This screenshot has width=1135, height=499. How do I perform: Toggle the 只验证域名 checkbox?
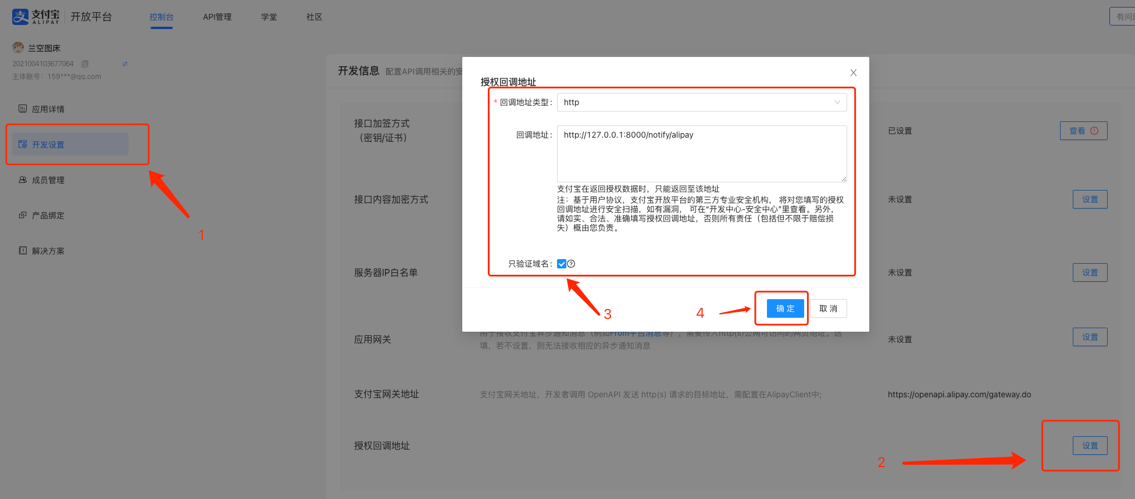pyautogui.click(x=562, y=264)
